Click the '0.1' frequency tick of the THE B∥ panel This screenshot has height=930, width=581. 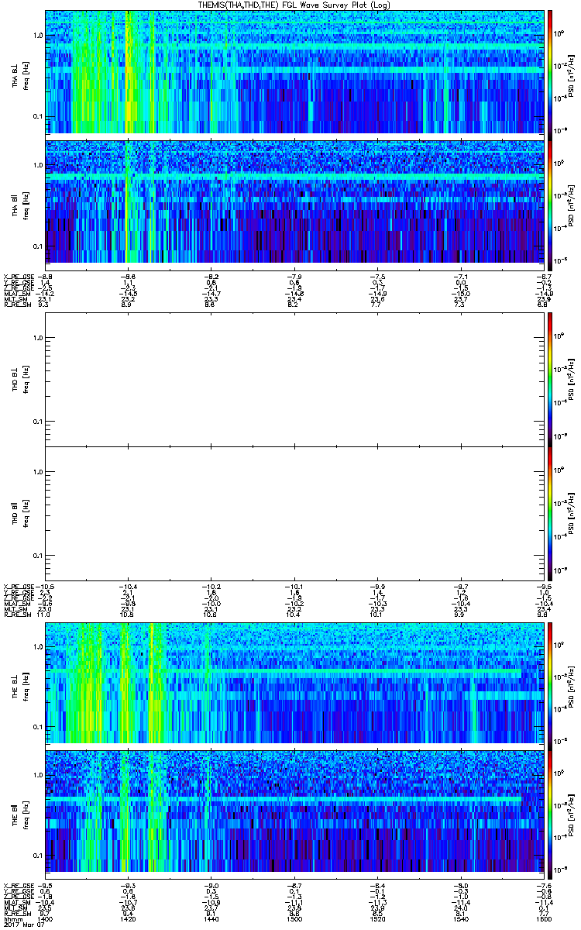(37, 855)
